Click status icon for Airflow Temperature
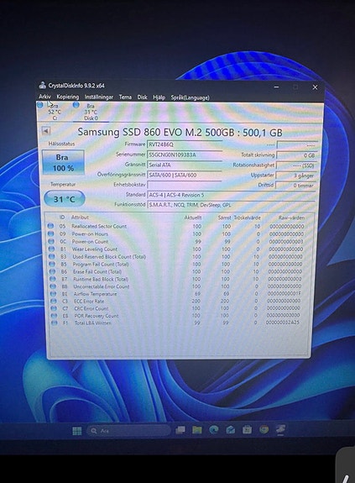The image size is (355, 483). (x=54, y=293)
